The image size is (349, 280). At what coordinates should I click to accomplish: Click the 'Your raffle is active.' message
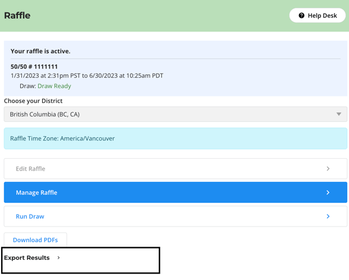tap(40, 51)
